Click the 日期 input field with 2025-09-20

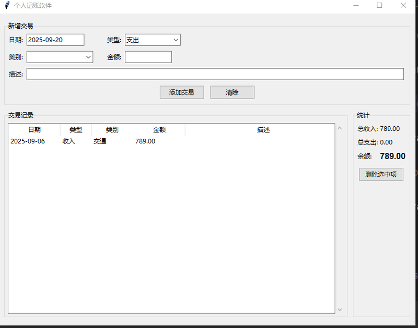point(55,40)
